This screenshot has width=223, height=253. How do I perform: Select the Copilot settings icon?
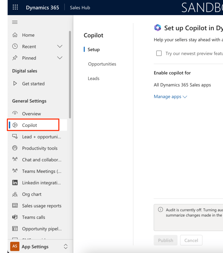(x=15, y=125)
